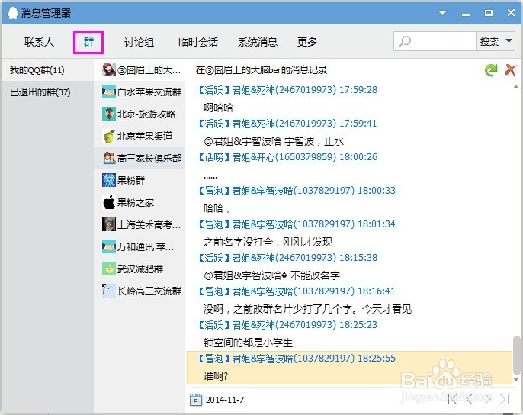The height and width of the screenshot is (415, 523).
Task: Select 高三家长俱乐部 group name
Action: tap(149, 158)
